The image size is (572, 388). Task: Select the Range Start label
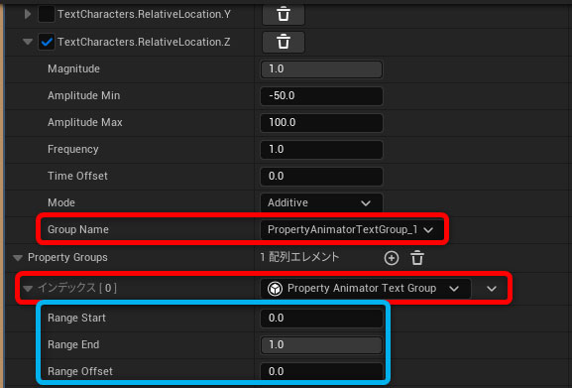click(76, 318)
